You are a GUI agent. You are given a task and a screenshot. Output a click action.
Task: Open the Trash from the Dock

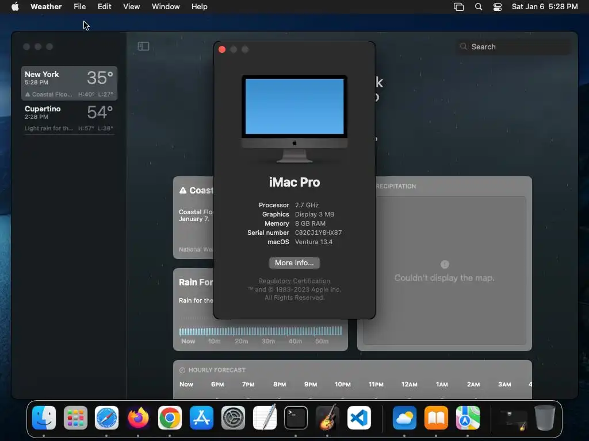[x=545, y=418]
